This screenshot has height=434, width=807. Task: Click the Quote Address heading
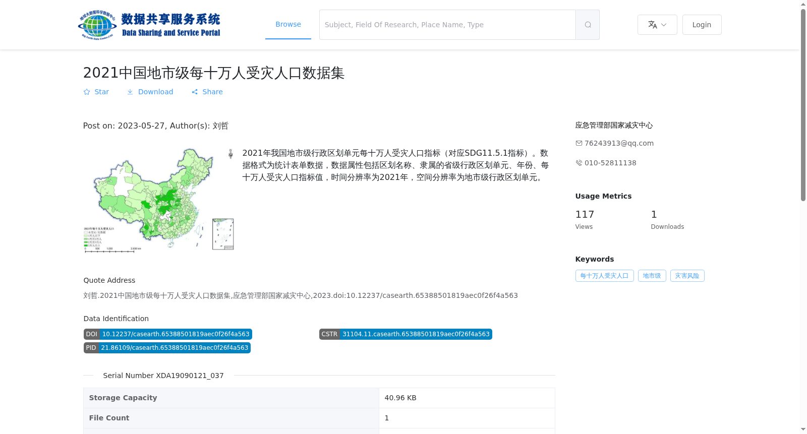(x=109, y=280)
